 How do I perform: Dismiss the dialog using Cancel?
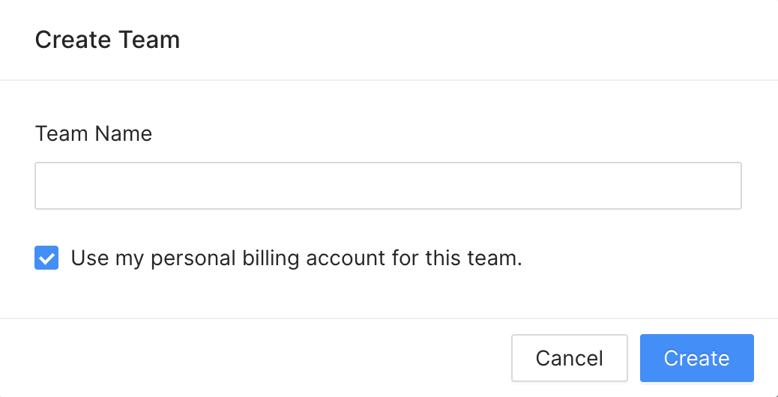point(570,358)
